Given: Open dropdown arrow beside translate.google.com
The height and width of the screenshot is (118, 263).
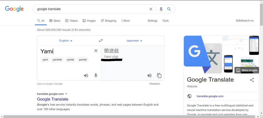Looking at the screenshot, I should click(x=66, y=94).
